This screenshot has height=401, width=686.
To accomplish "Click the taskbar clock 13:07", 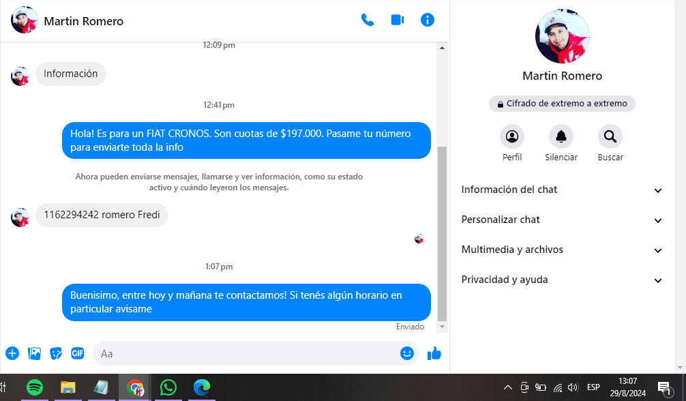I will (628, 381).
